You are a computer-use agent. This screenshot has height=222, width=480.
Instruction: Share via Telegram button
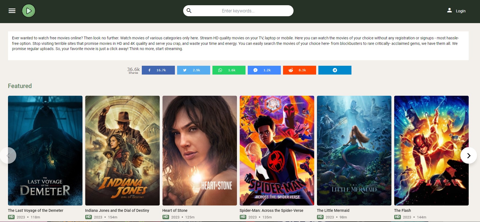tap(335, 70)
